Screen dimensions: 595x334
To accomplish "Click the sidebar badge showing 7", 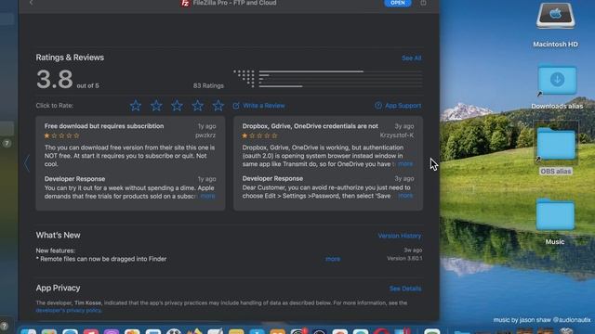I will (x=7, y=143).
